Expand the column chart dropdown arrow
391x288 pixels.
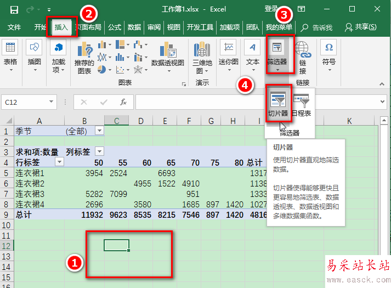point(110,45)
